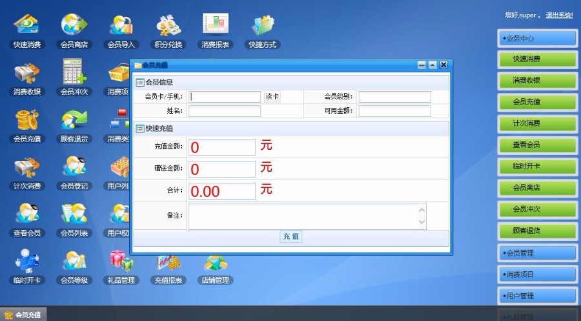Screen dimensions: 581x321
Task: Maximize the 会员充值 dialog window
Action: pos(433,65)
